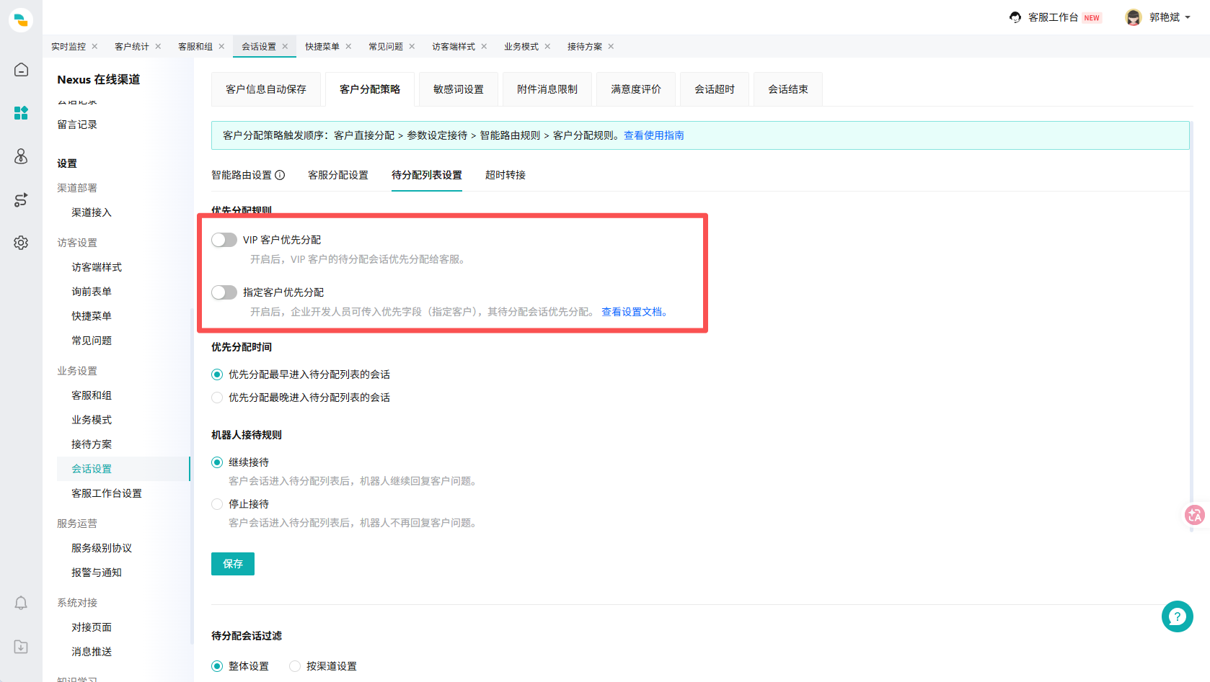Enable 指定客户优先分配 switch
Viewport: 1210px width, 682px height.
click(224, 292)
